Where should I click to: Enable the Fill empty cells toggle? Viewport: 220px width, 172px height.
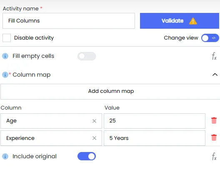tap(87, 56)
